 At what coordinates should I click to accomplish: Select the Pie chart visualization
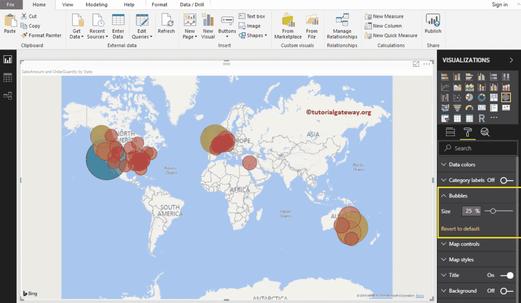coord(469,98)
